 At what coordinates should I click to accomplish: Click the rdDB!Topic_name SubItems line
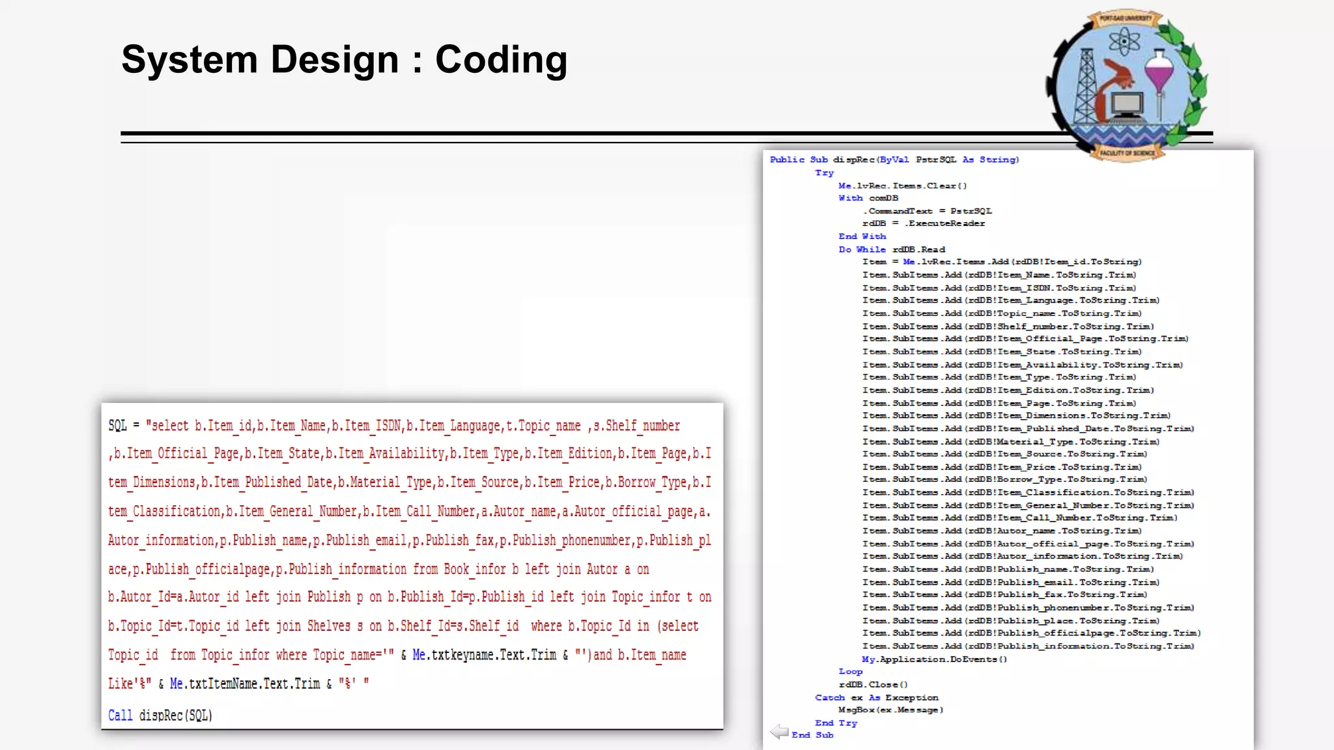point(1002,313)
